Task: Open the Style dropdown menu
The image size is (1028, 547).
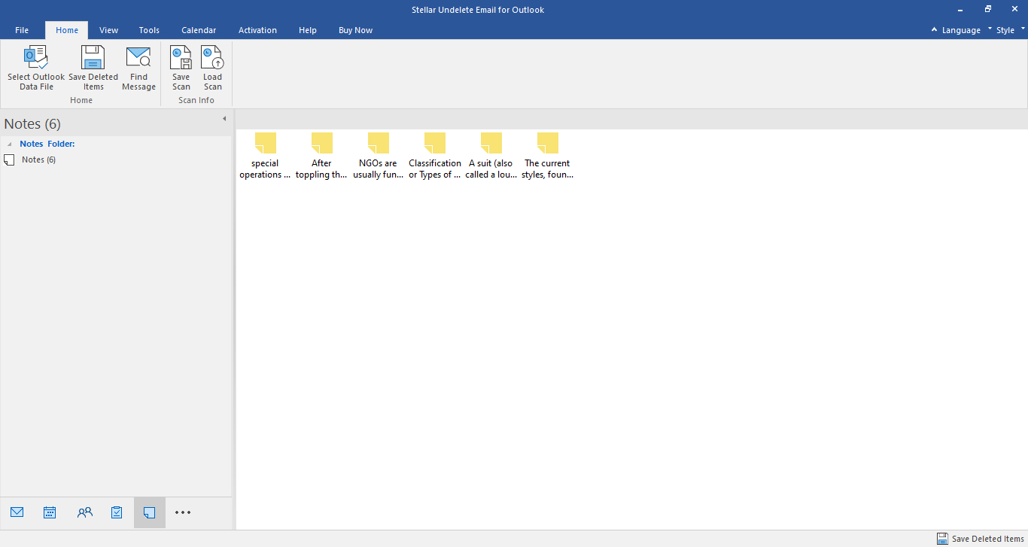Action: (1005, 30)
